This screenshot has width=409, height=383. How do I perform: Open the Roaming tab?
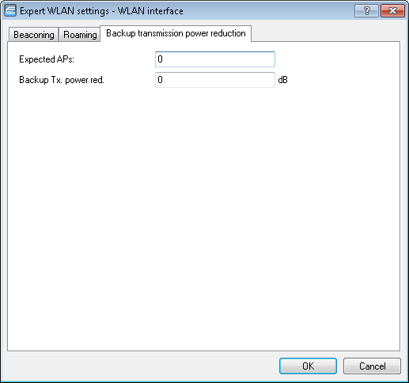80,35
